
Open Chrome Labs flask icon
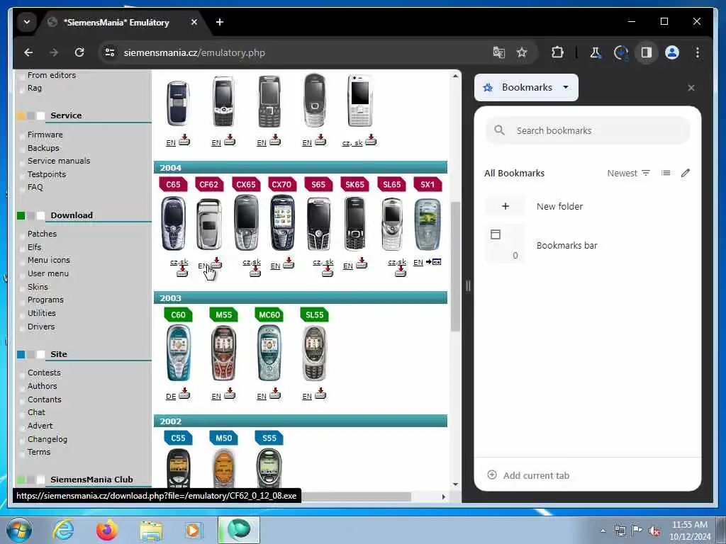[595, 52]
